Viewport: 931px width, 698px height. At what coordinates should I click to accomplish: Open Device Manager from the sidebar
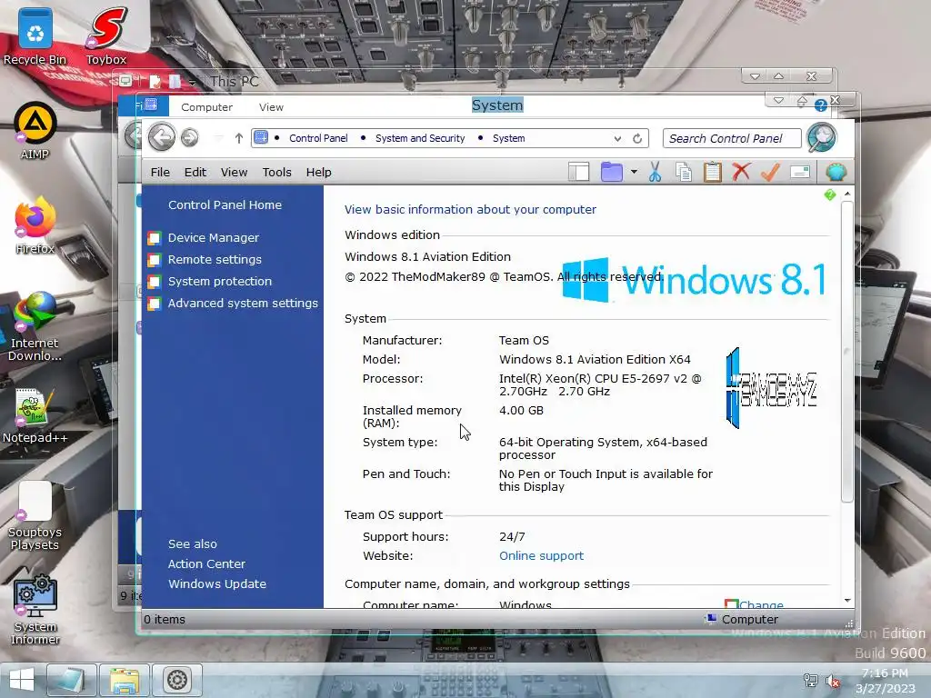(x=213, y=237)
